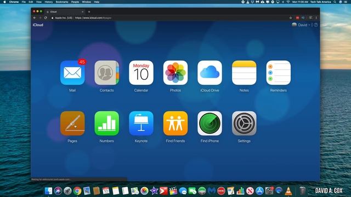Image resolution: width=351 pixels, height=197 pixels.
Task: Launch Siri from the Dock
Action: coord(58,191)
